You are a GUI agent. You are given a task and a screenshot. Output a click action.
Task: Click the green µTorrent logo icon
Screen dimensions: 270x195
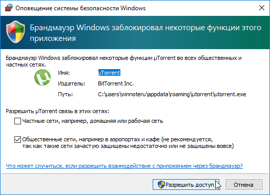click(x=43, y=77)
